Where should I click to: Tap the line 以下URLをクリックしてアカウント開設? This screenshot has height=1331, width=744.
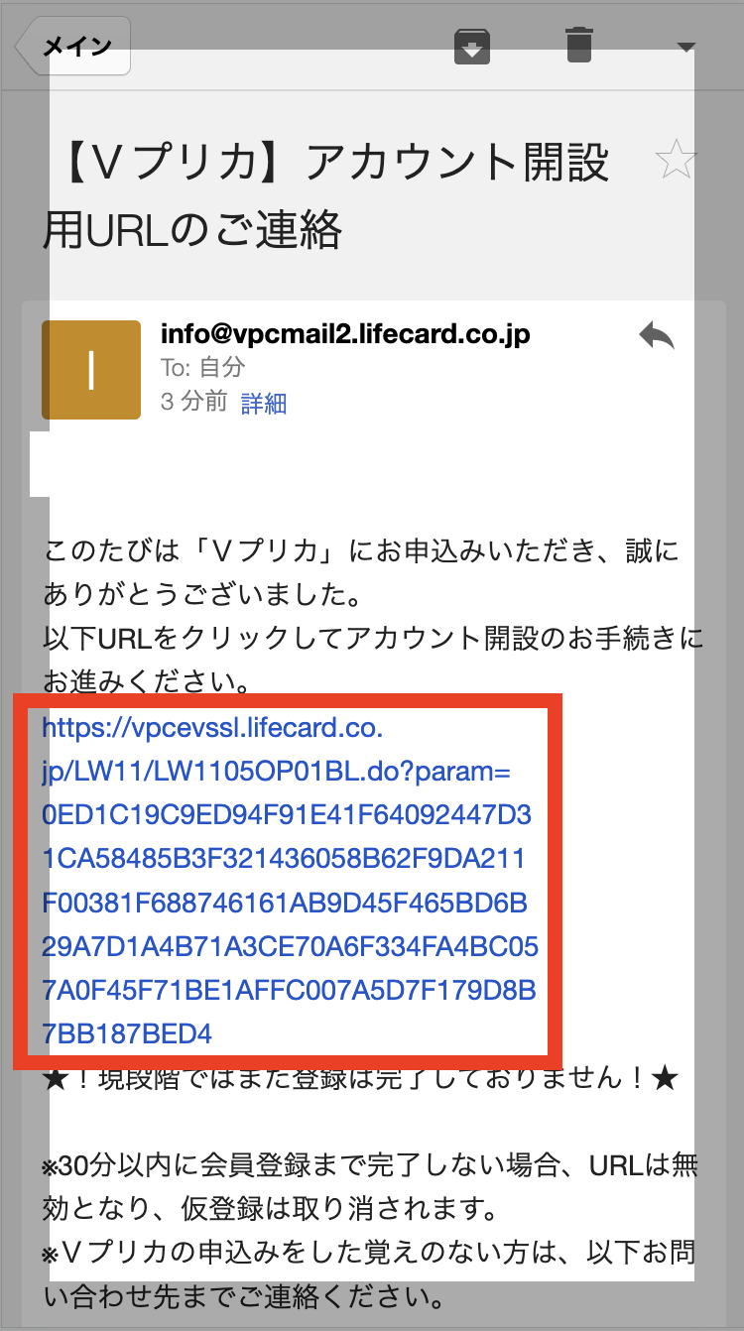pos(373,638)
